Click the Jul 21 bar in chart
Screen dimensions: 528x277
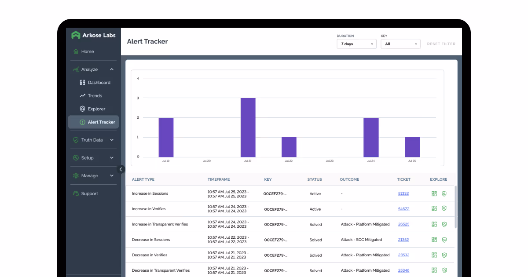tap(248, 128)
